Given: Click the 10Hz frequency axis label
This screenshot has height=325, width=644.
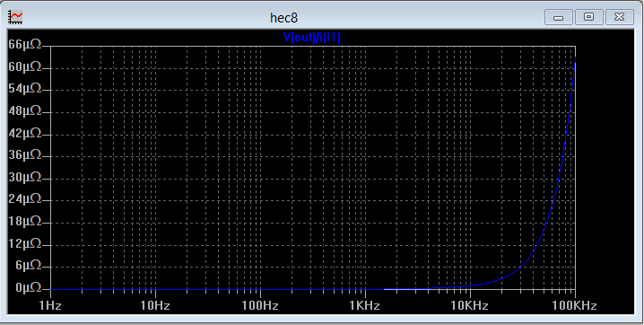Looking at the screenshot, I should (x=155, y=305).
